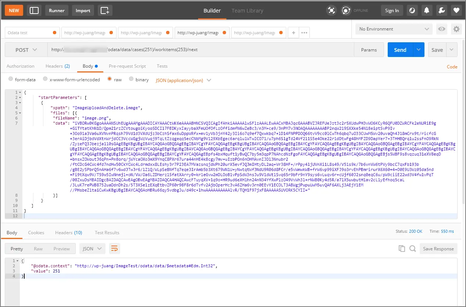Open response Body tab
This screenshot has height=307, width=466.
(x=12, y=232)
